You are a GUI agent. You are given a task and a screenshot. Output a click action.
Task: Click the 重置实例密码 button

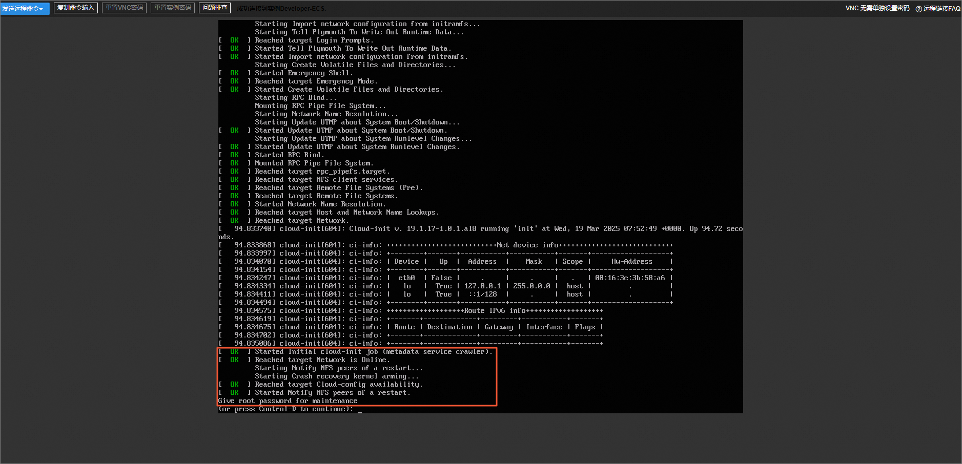tap(173, 8)
